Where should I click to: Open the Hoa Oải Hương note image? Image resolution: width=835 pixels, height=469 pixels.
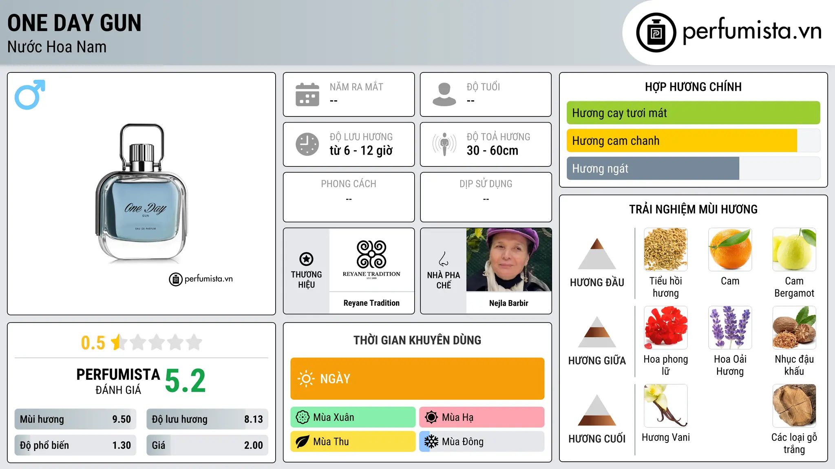point(730,328)
